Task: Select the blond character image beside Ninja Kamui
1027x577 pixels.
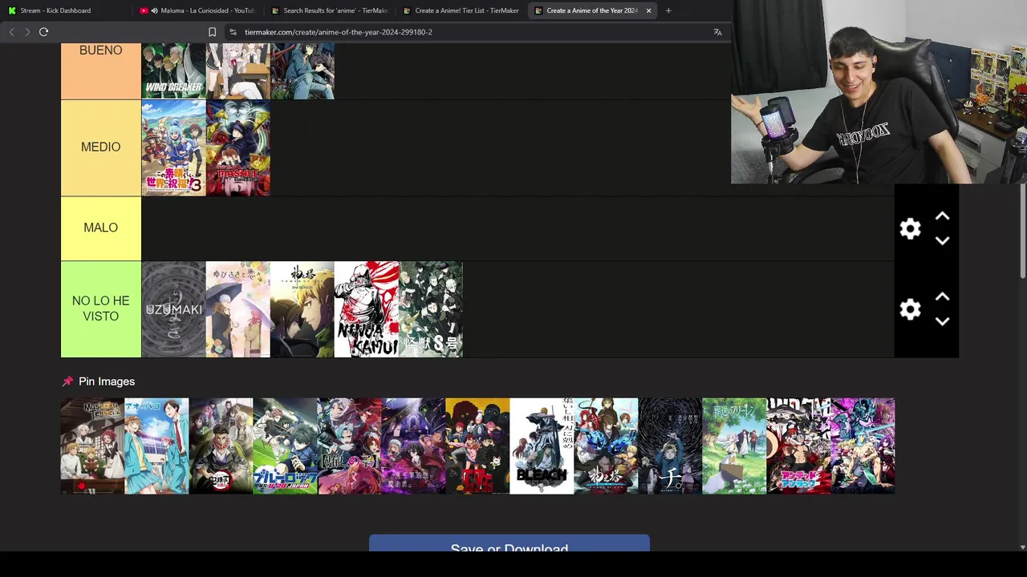Action: tap(302, 309)
